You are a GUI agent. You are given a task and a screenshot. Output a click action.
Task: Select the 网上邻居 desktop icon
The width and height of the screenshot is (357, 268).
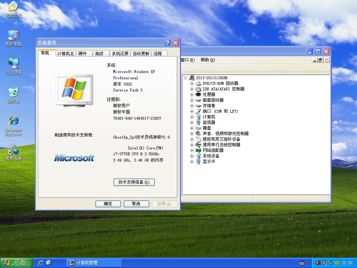[x=13, y=66]
